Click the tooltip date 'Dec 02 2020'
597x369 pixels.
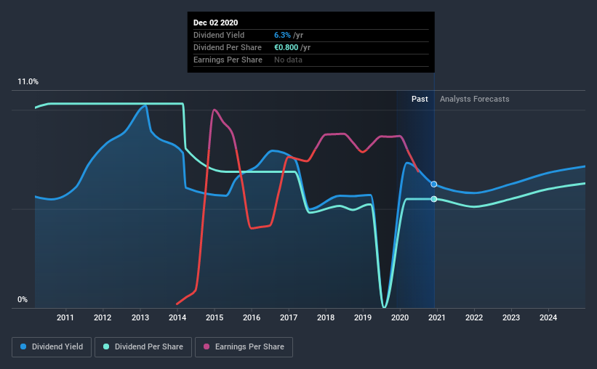click(x=215, y=23)
